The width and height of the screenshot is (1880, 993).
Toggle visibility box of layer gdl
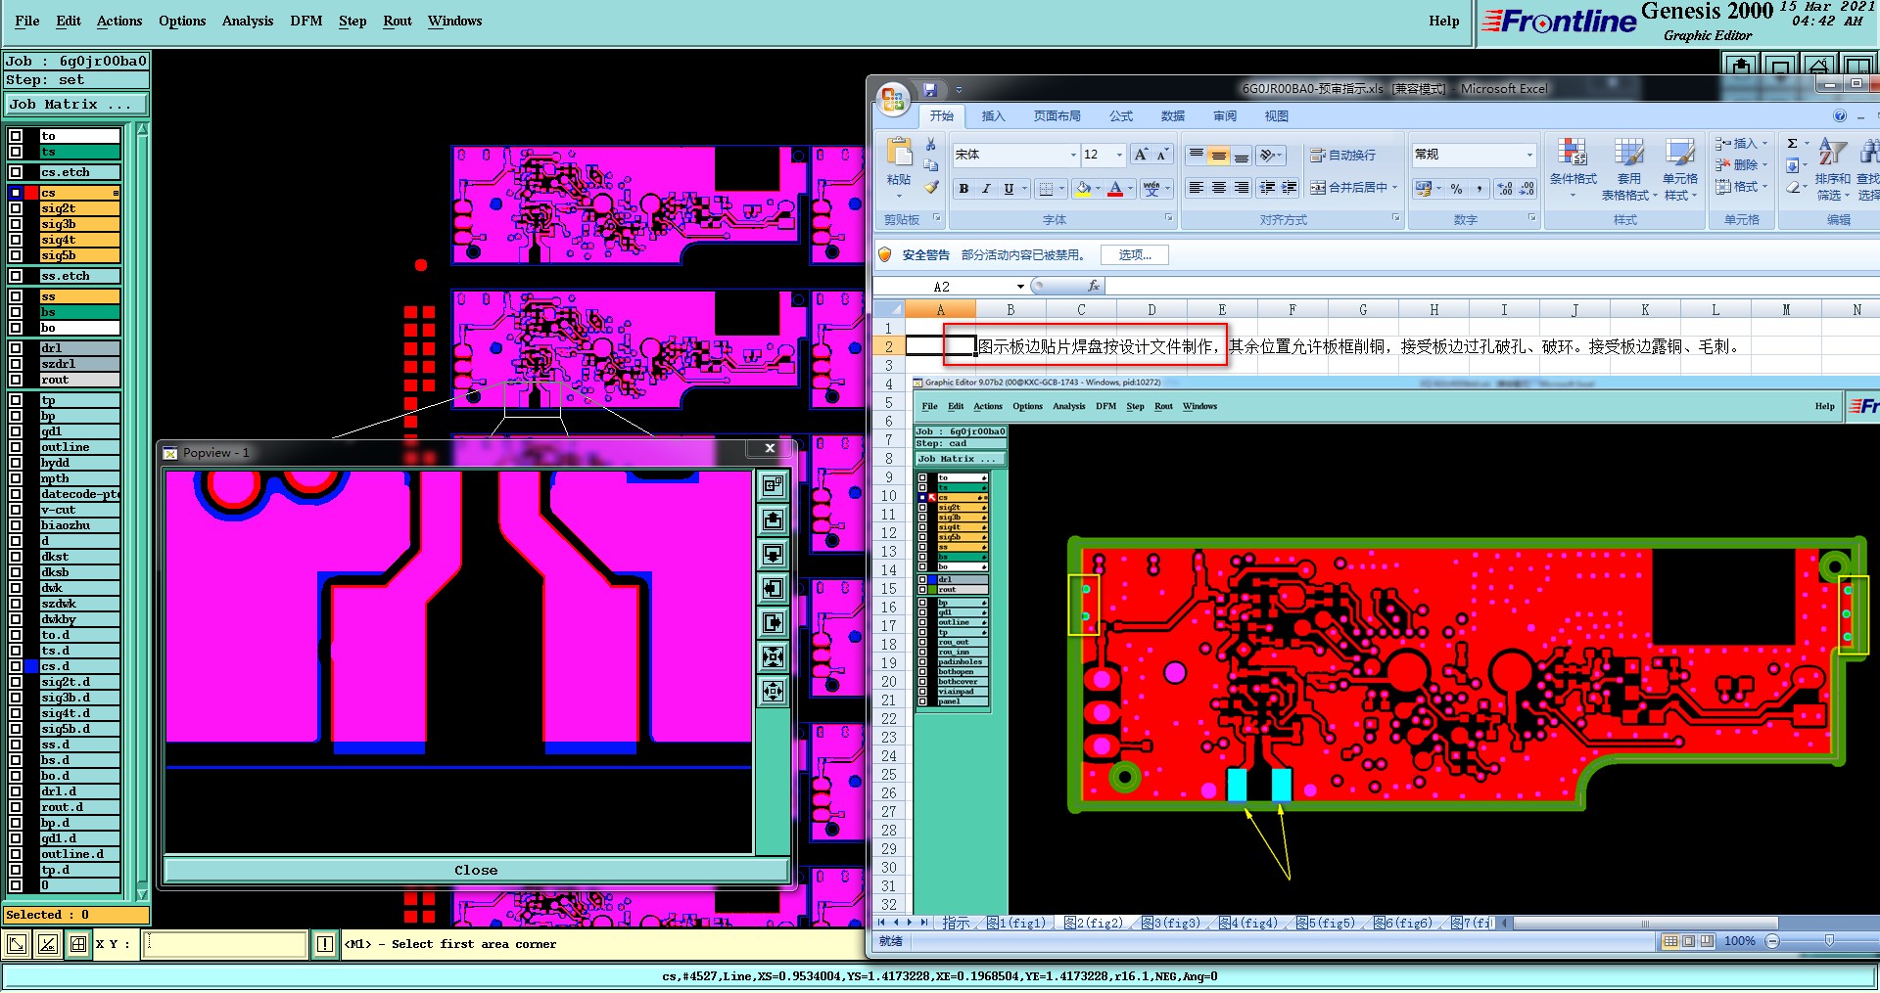tap(16, 431)
